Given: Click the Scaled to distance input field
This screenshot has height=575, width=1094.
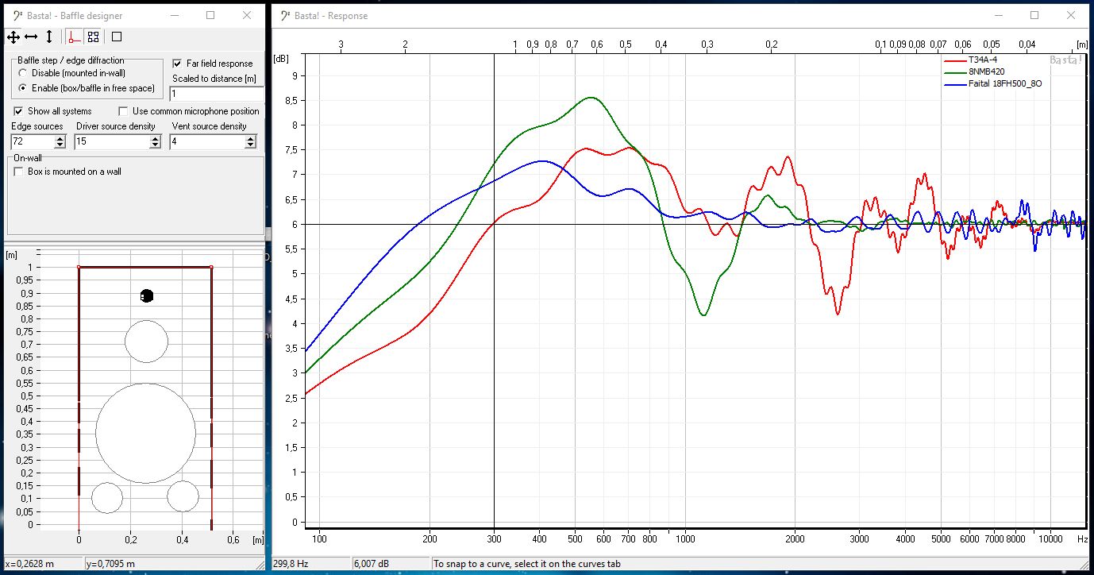Looking at the screenshot, I should (214, 94).
